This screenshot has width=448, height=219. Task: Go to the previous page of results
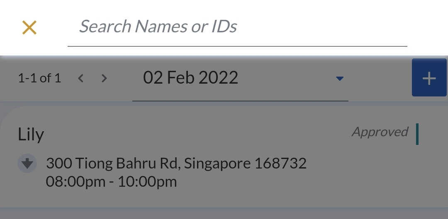point(81,78)
